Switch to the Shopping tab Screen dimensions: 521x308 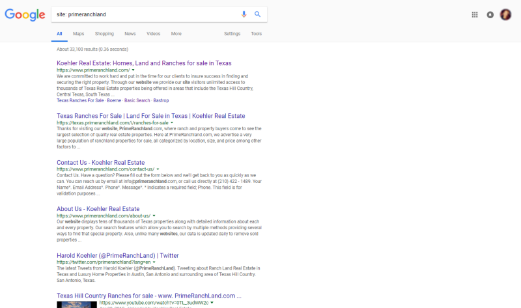tap(104, 34)
